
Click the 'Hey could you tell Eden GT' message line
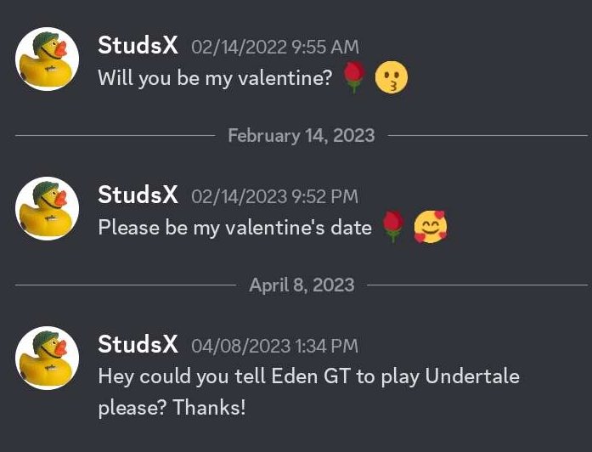tap(308, 377)
